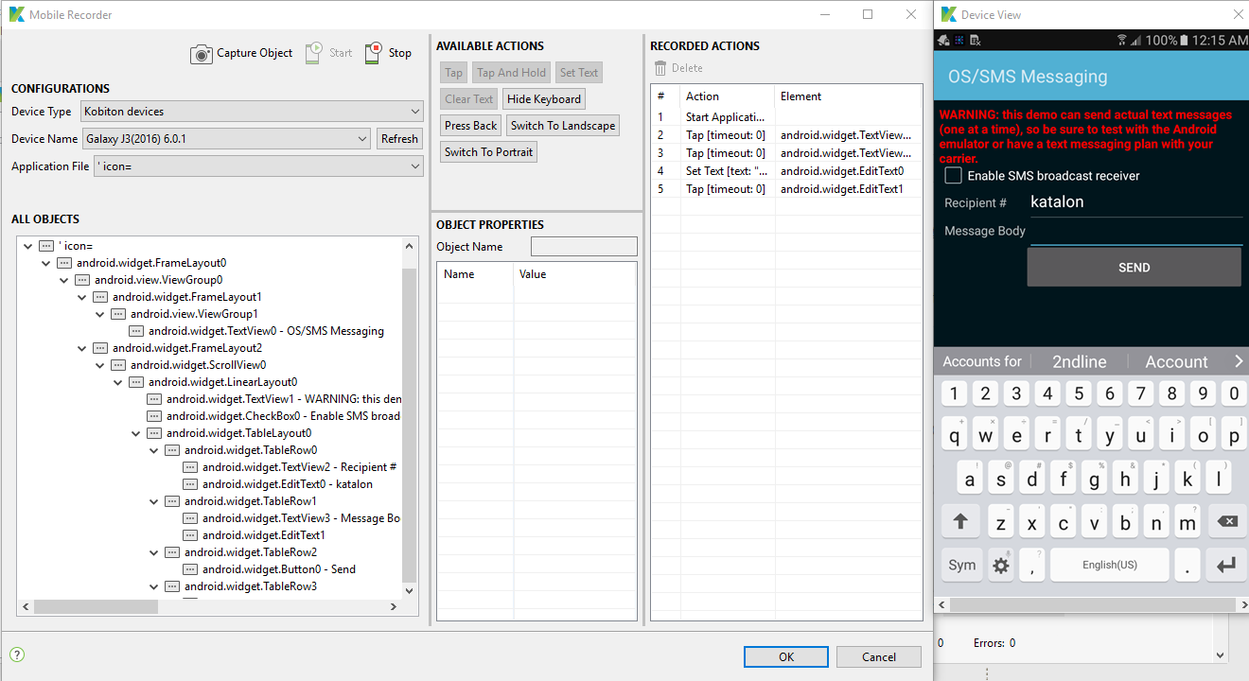
Task: Click the Press Back action button
Action: 469,125
